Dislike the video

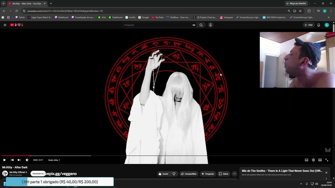[174, 174]
